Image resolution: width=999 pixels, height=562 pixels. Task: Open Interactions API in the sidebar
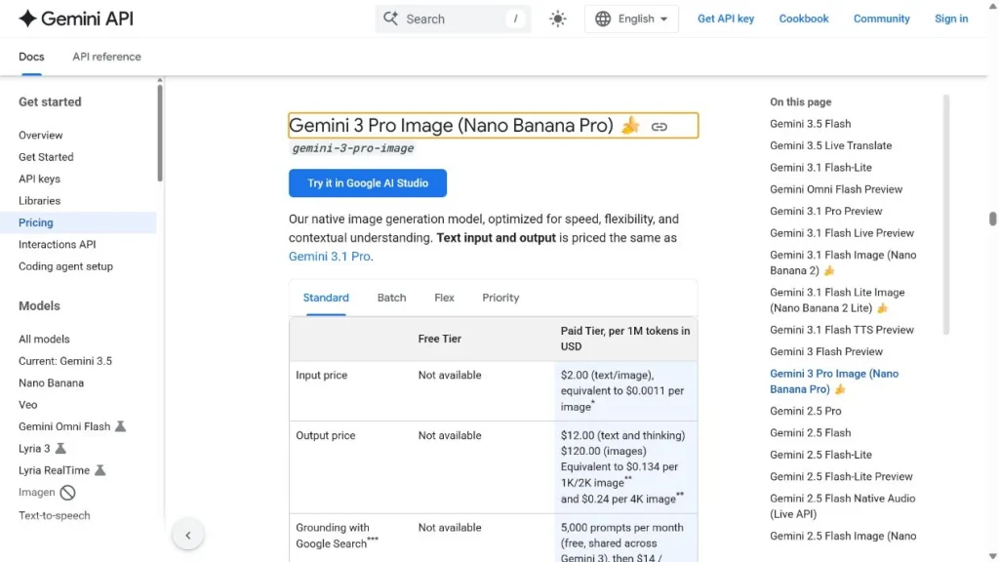click(x=58, y=244)
